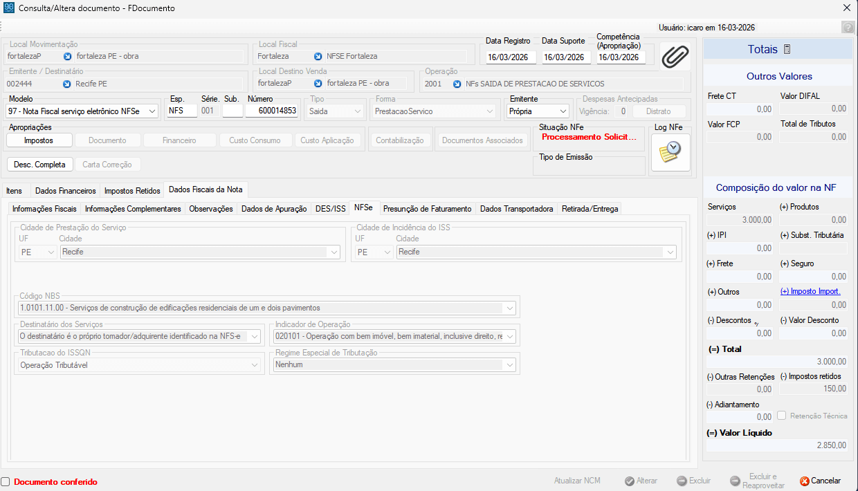Image resolution: width=858 pixels, height=491 pixels.
Task: Click the Esp. field NFS
Action: (182, 111)
